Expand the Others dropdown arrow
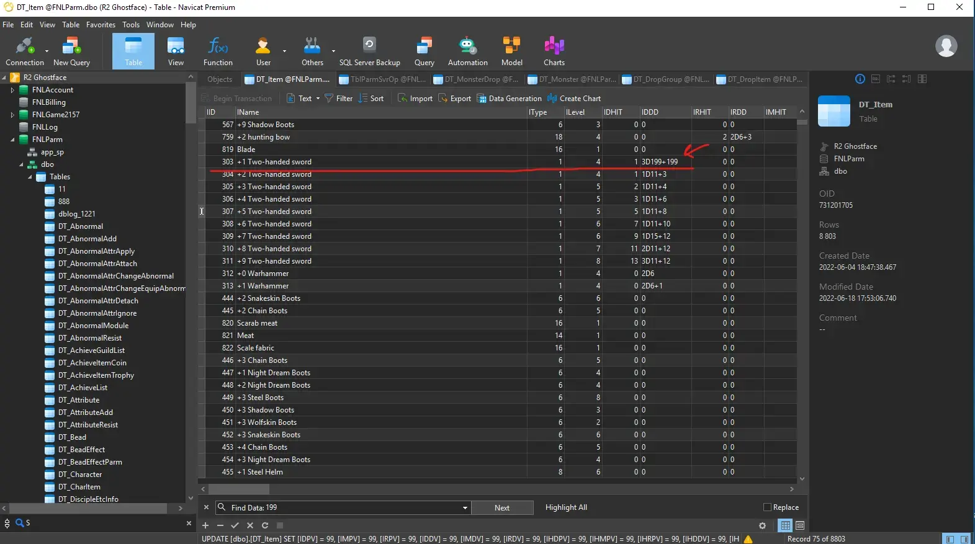This screenshot has height=544, width=975. (333, 51)
